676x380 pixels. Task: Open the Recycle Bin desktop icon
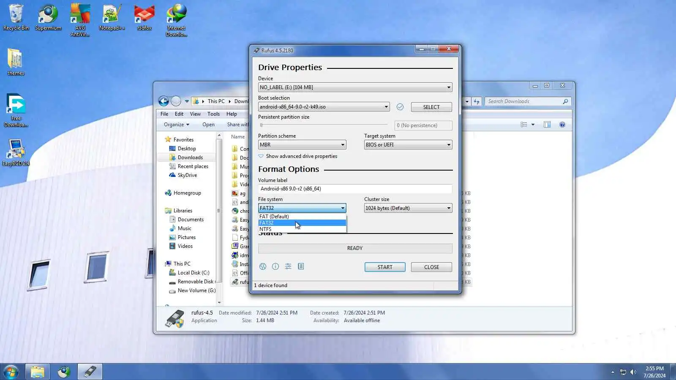pos(16,17)
